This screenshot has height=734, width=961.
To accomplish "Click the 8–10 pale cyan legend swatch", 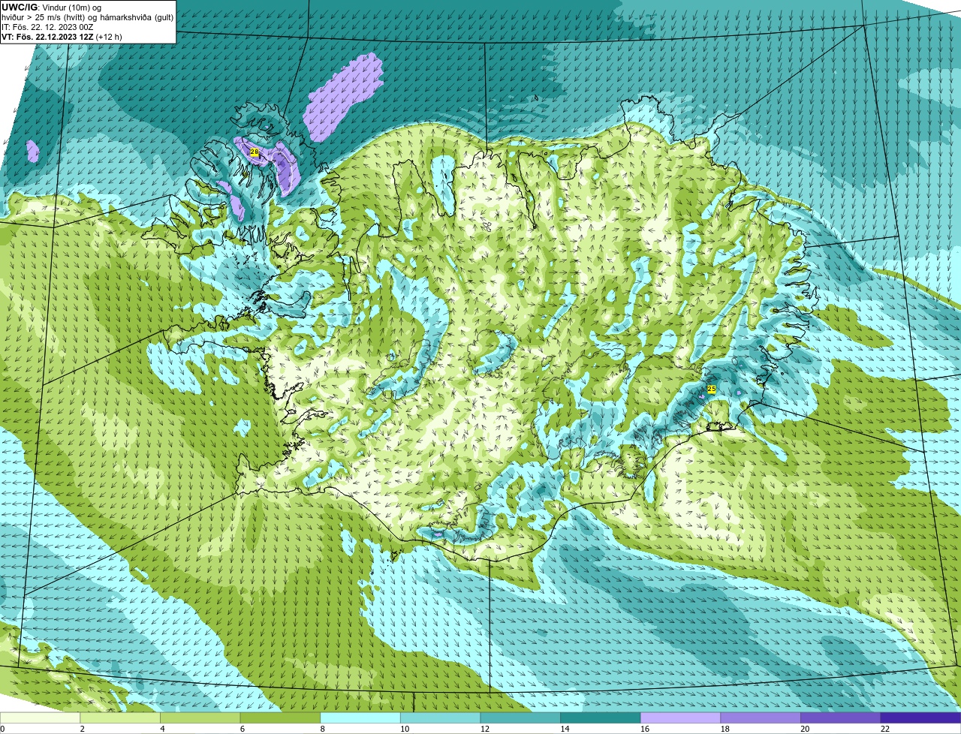I will pos(360,717).
